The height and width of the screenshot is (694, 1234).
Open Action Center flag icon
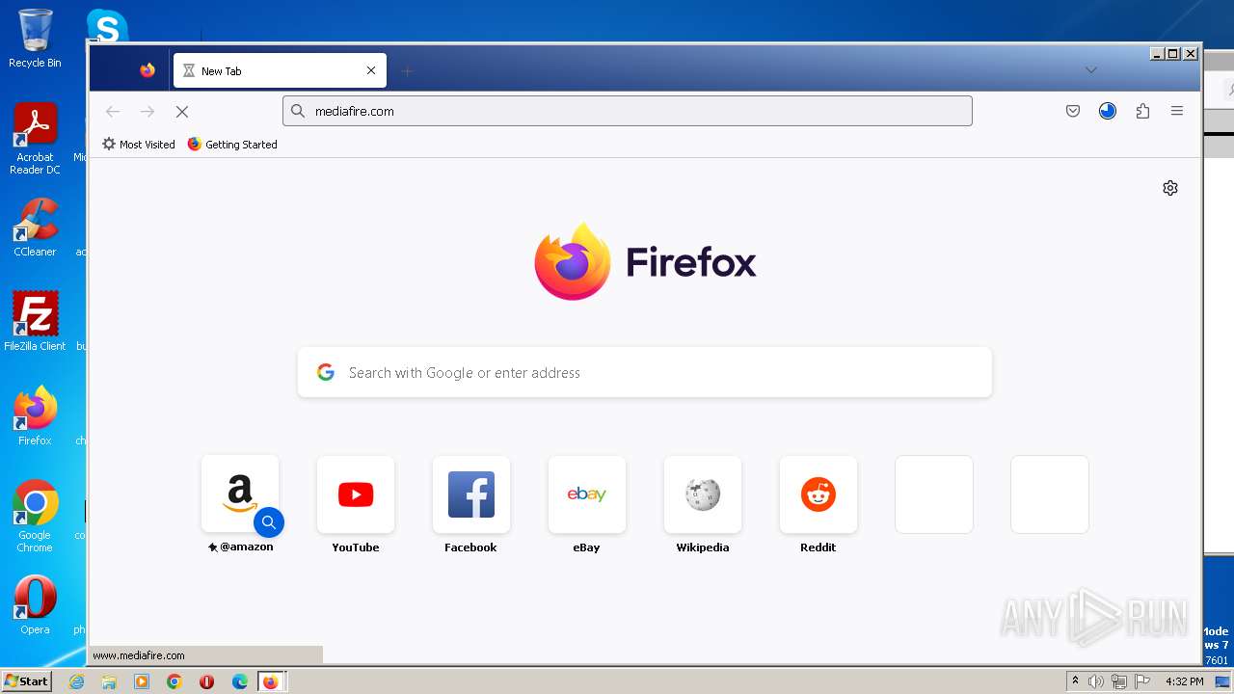[1142, 681]
